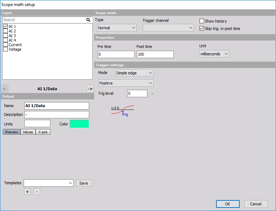Switch to the Values tab

pos(28,132)
